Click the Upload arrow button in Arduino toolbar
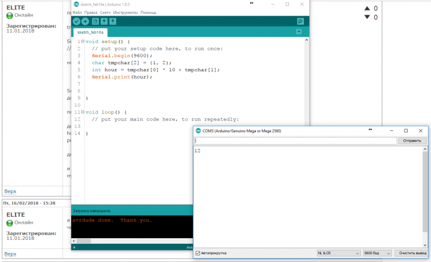This screenshot has width=431, height=262. point(85,21)
